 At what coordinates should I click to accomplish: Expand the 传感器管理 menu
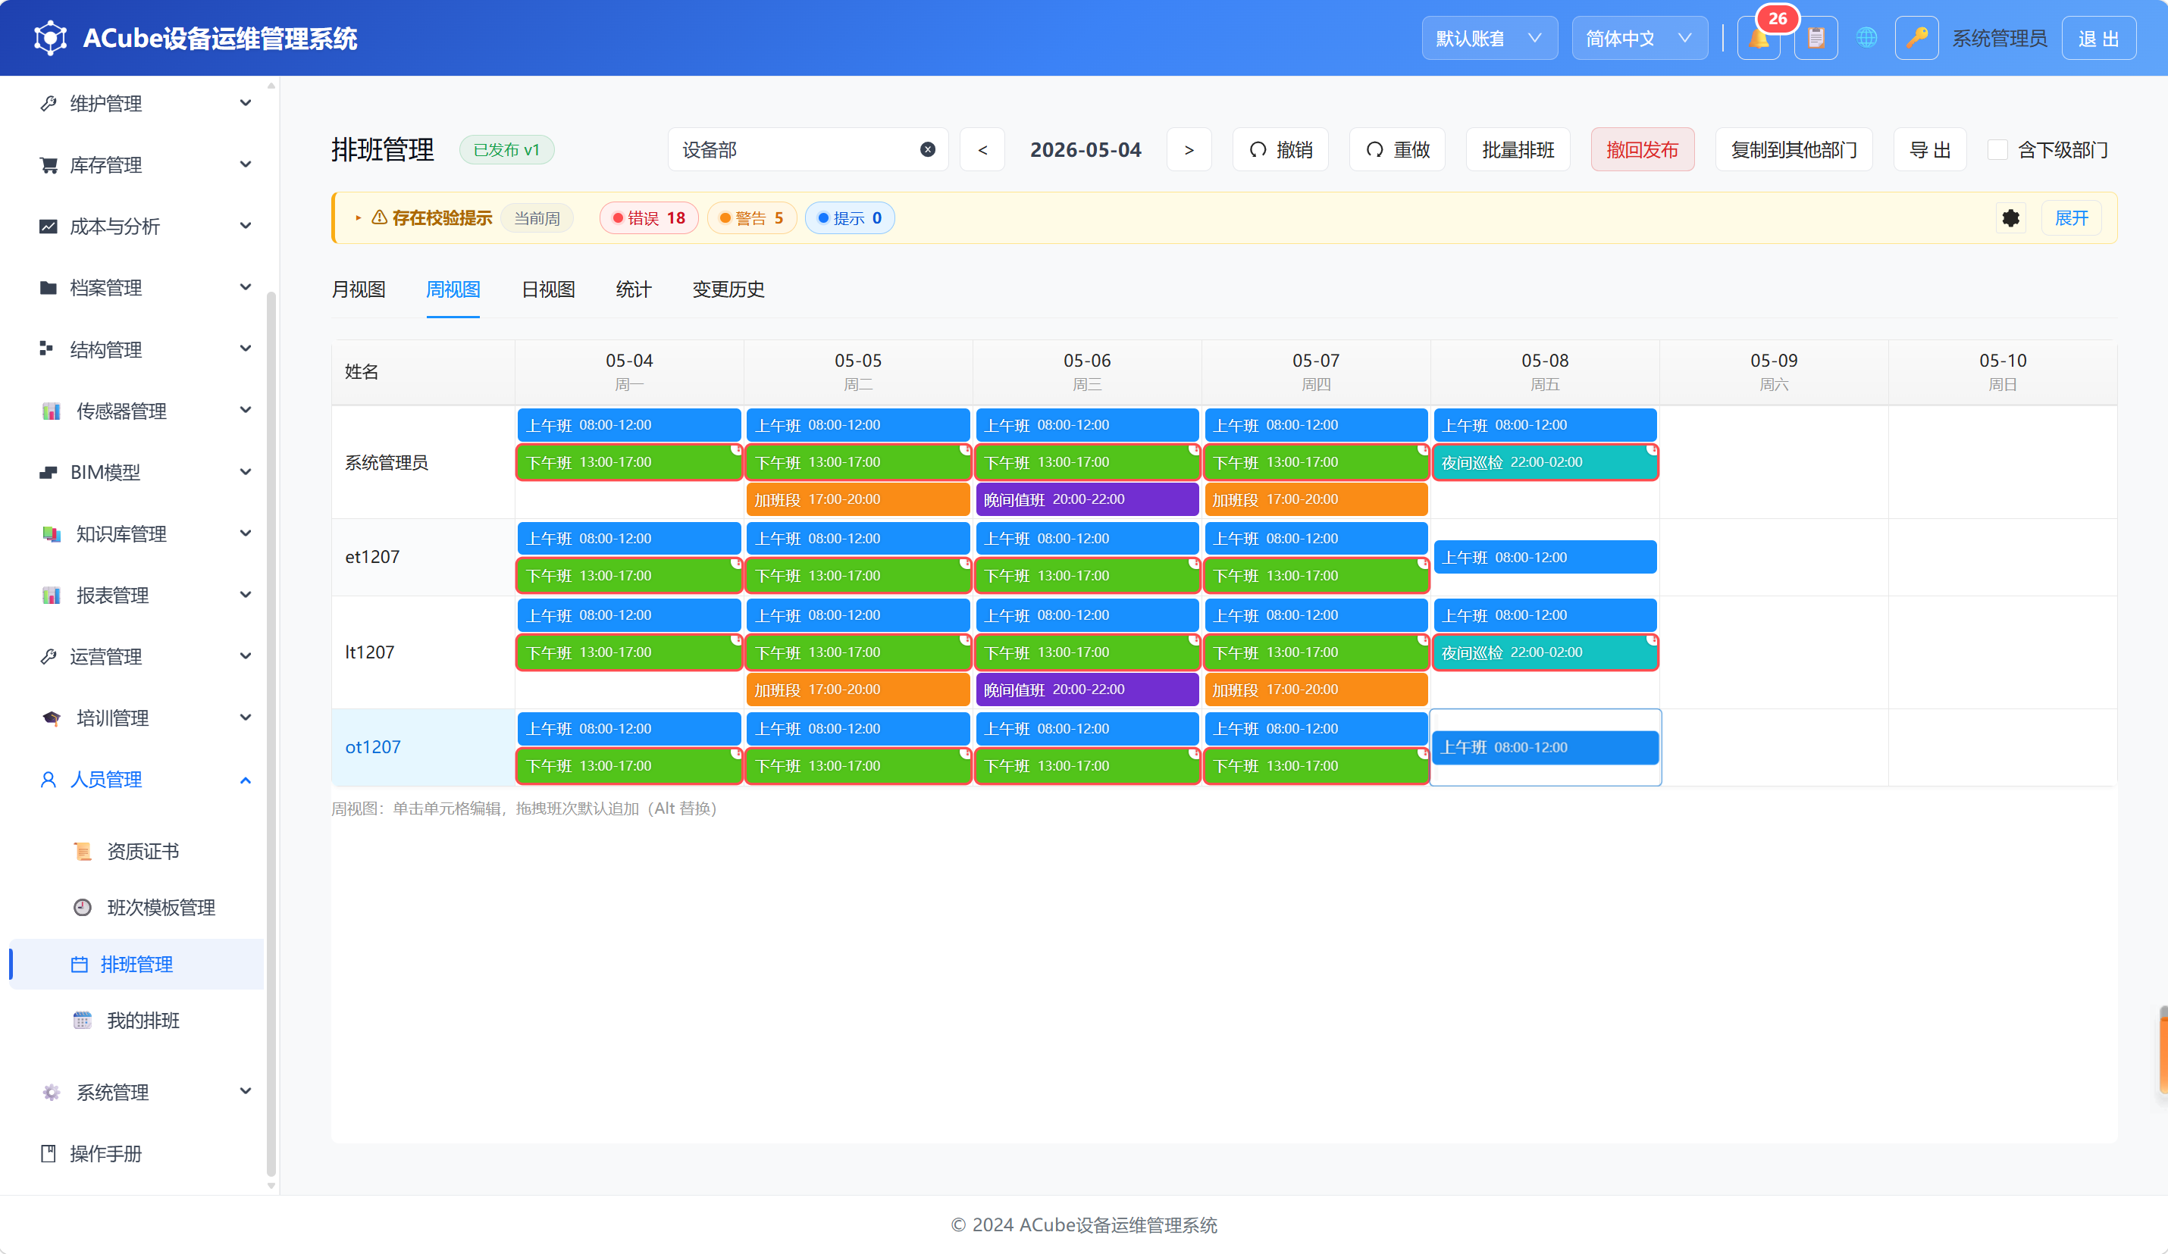[x=146, y=411]
